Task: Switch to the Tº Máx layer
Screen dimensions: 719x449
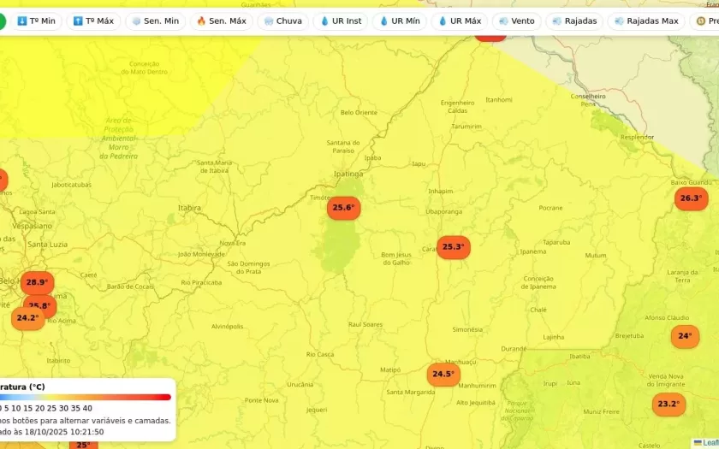Action: coord(93,21)
